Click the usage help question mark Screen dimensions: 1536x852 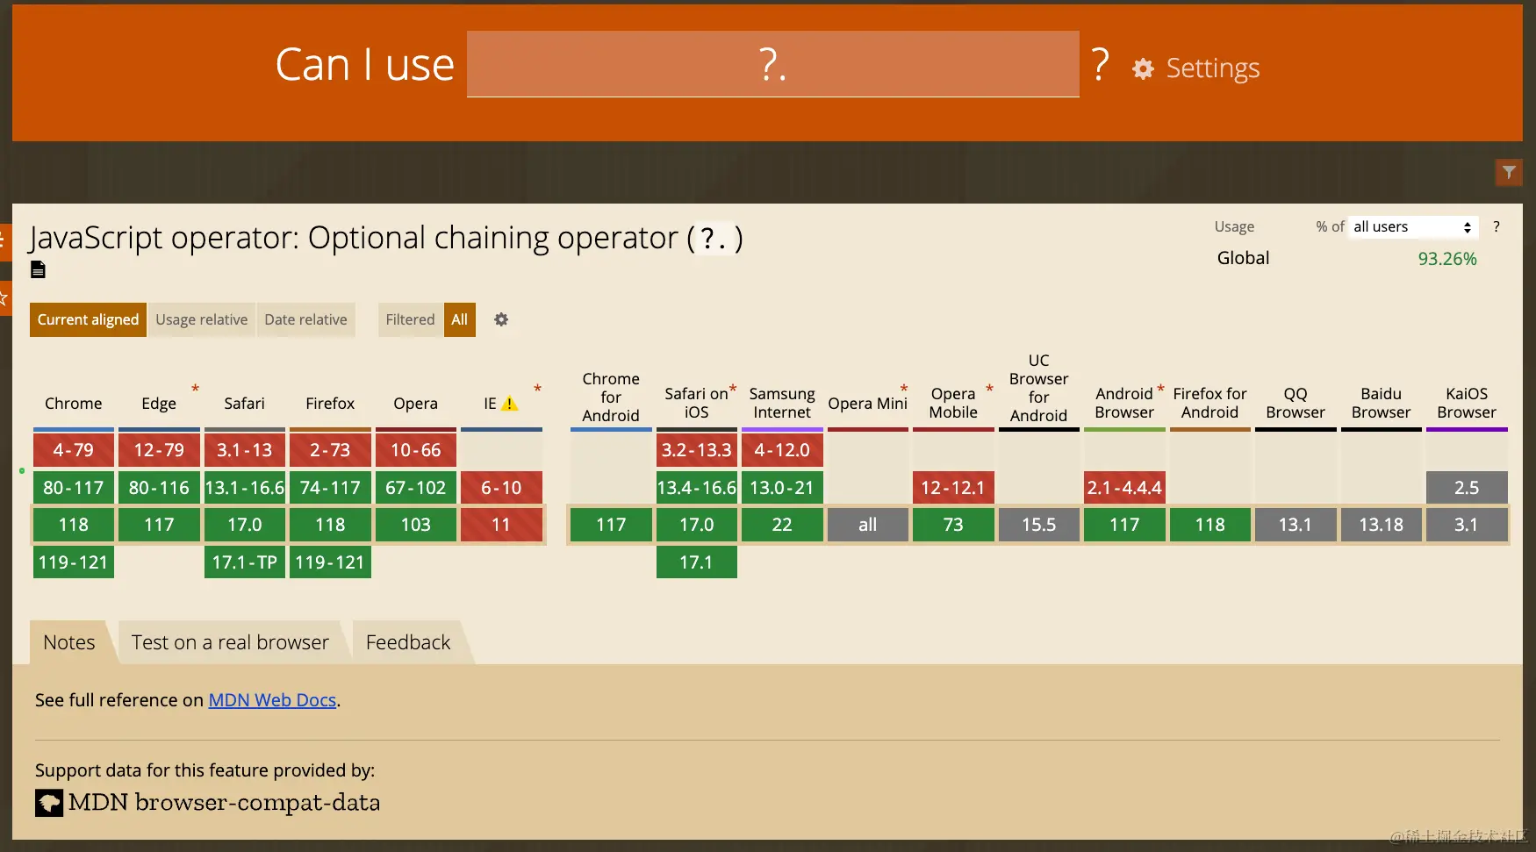1497,226
